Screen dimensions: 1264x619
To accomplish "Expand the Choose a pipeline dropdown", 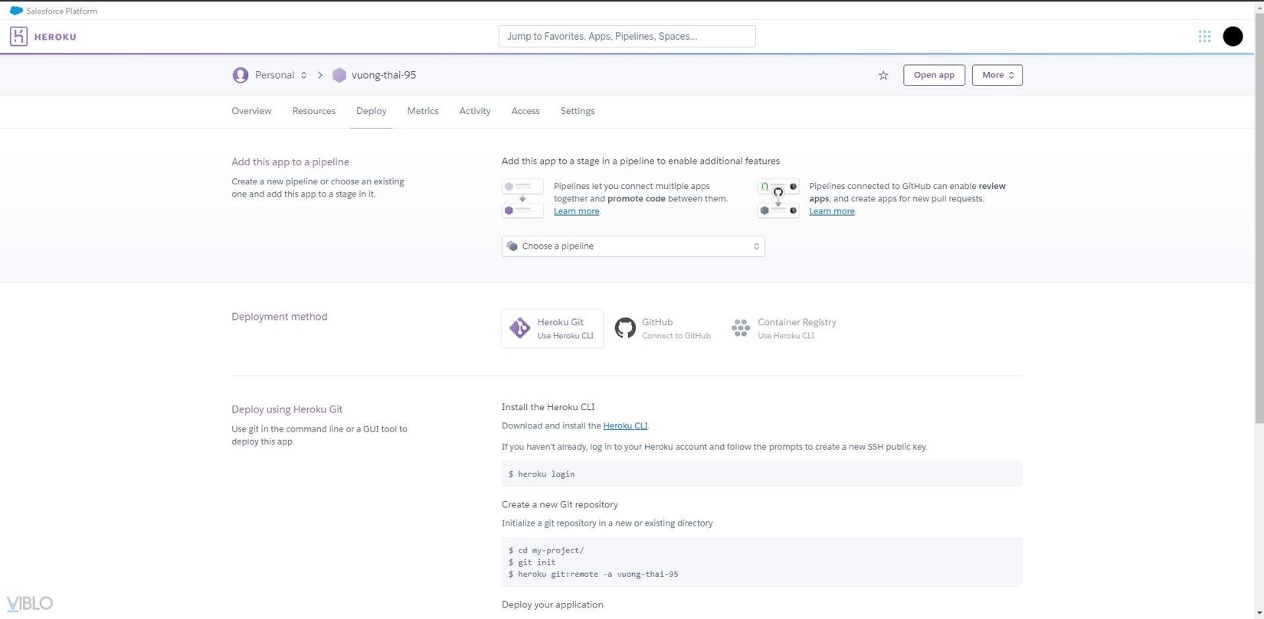I will [x=633, y=246].
